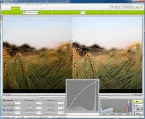Click the reset circular-arrow icon below No

134,109
